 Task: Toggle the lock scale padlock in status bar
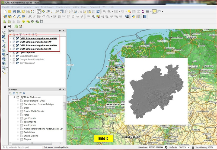[193, 147]
